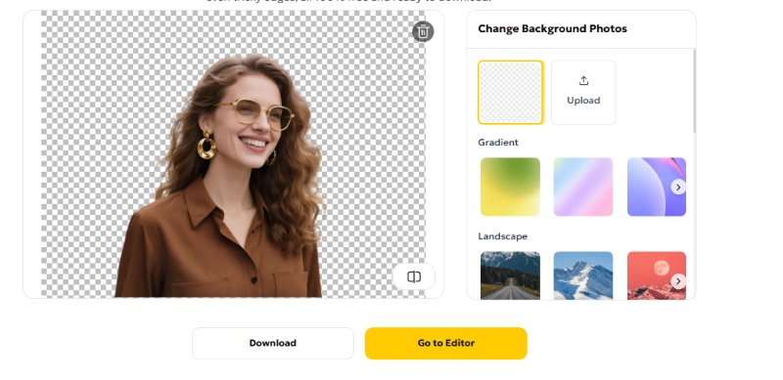Toggle the before/after compare icon
The image size is (783, 380).
[x=414, y=276]
